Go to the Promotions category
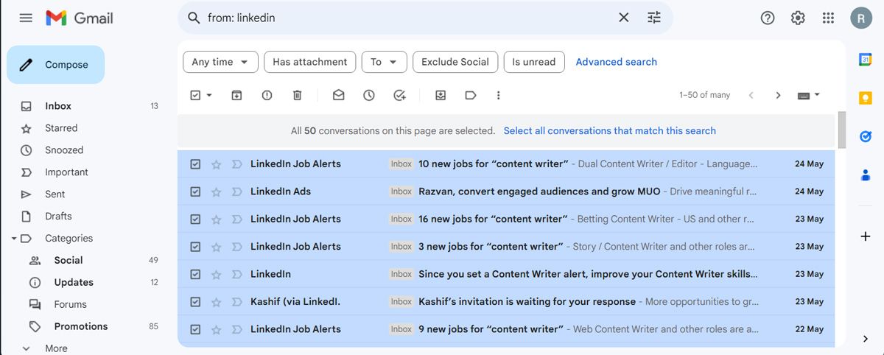 pos(80,326)
